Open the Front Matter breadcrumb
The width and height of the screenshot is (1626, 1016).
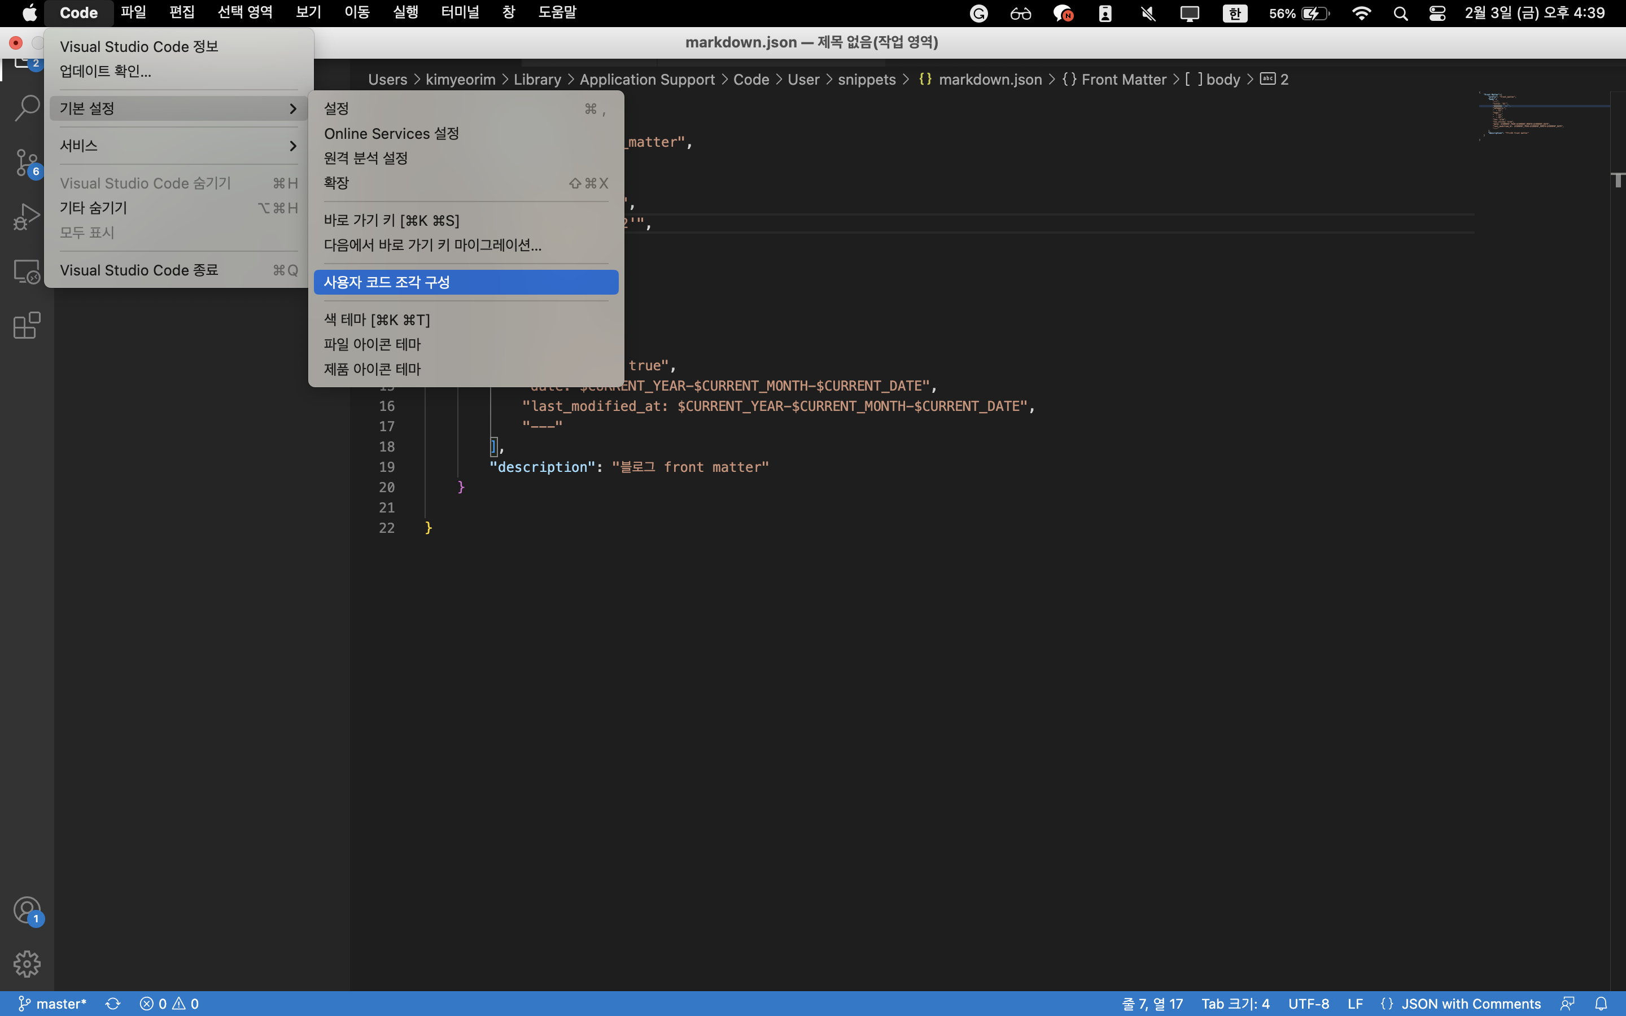coord(1114,79)
